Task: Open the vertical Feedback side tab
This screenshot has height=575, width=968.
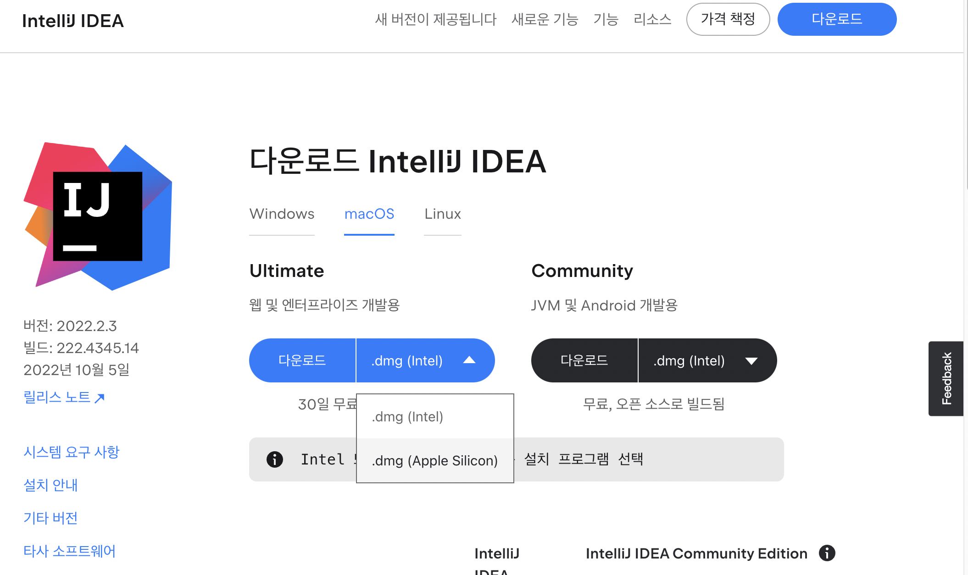Action: point(946,378)
